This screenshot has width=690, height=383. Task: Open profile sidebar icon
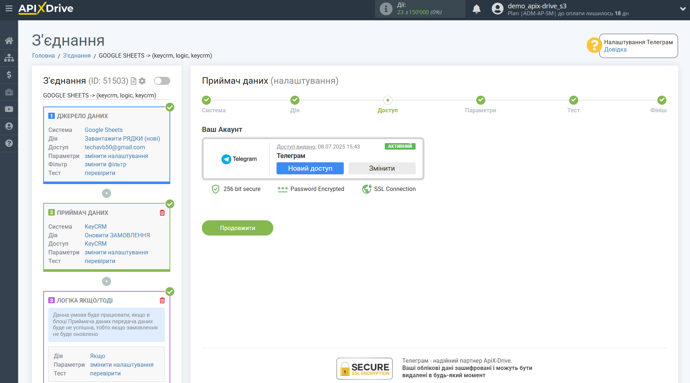tap(9, 126)
